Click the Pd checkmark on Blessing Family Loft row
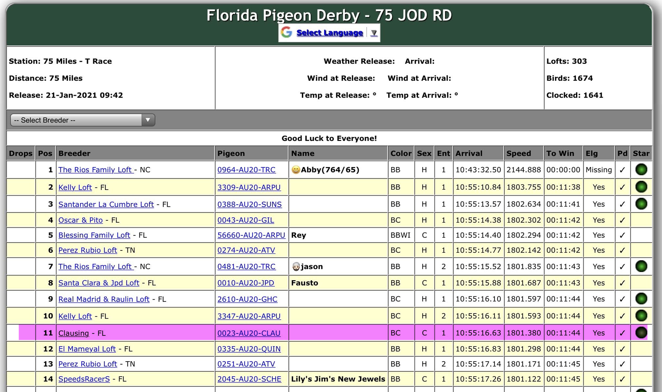Image resolution: width=662 pixels, height=392 pixels. (x=622, y=235)
